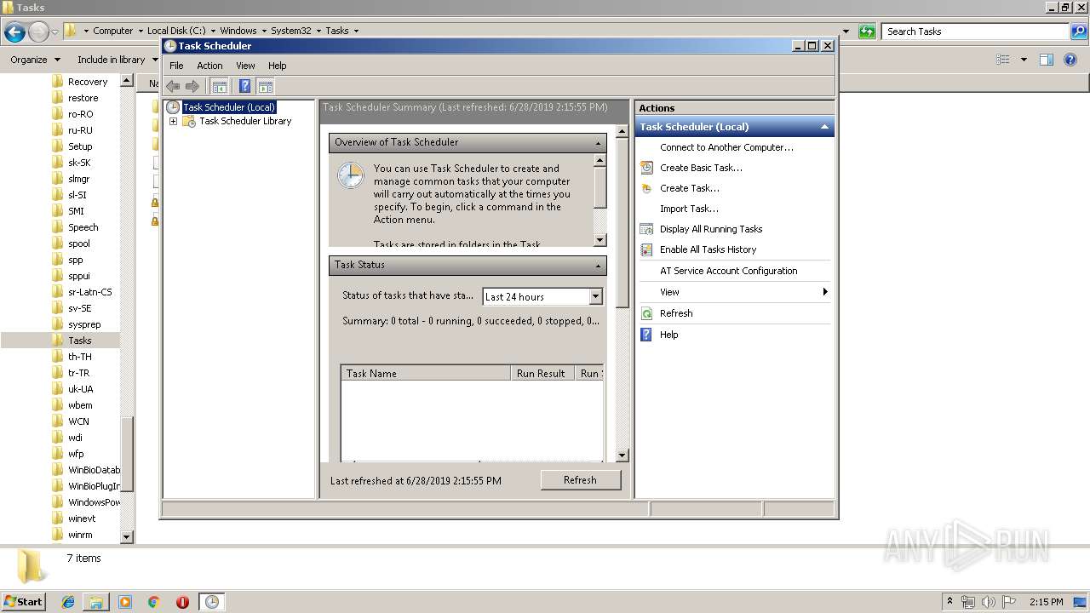Open Windows Explorer taskbar button
Viewport: 1090px width, 613px height.
(96, 602)
